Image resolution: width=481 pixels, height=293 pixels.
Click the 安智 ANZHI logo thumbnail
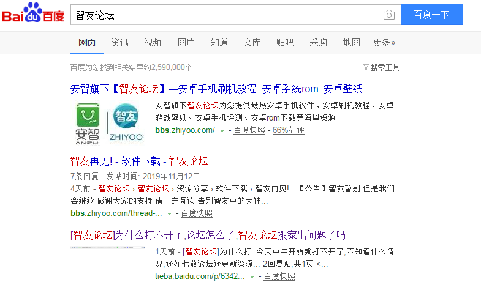click(x=88, y=124)
